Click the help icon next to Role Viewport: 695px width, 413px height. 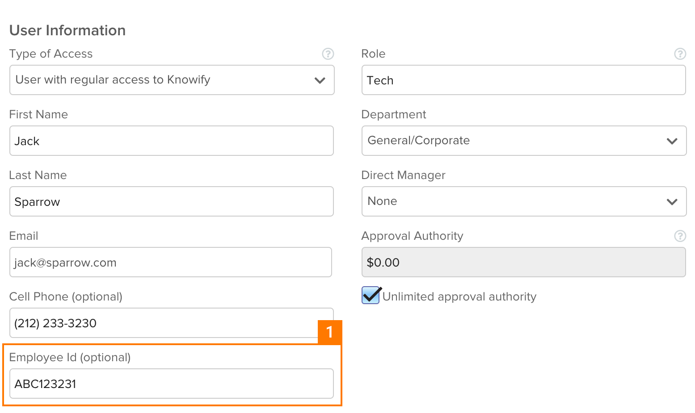coord(680,54)
